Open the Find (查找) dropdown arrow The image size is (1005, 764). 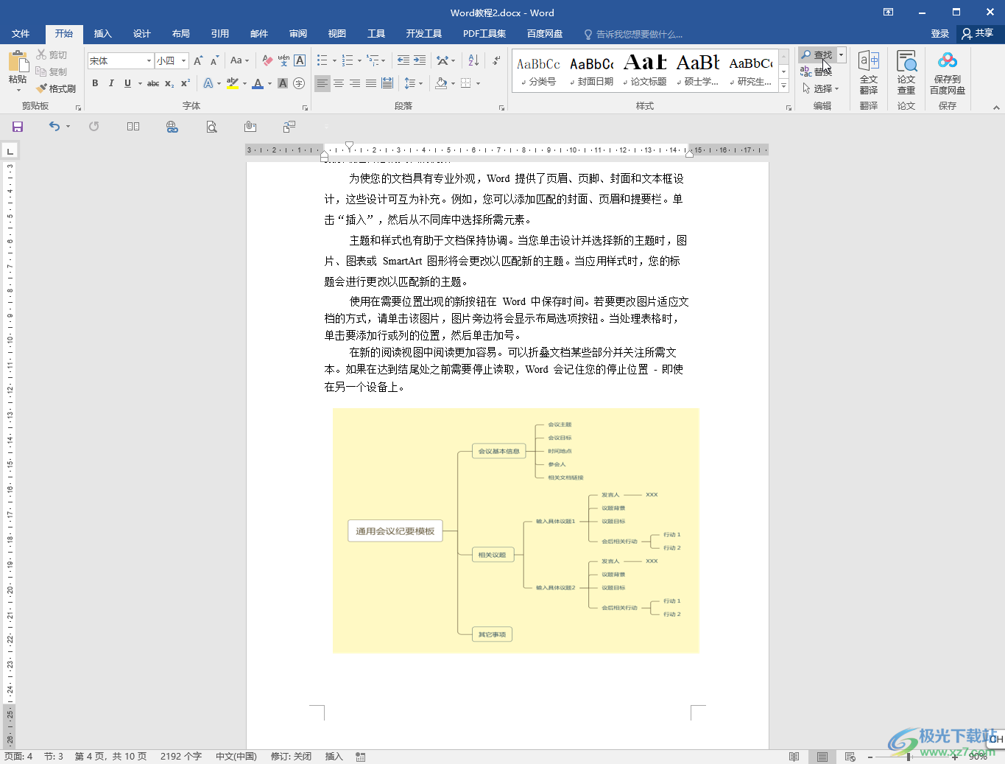coord(841,55)
